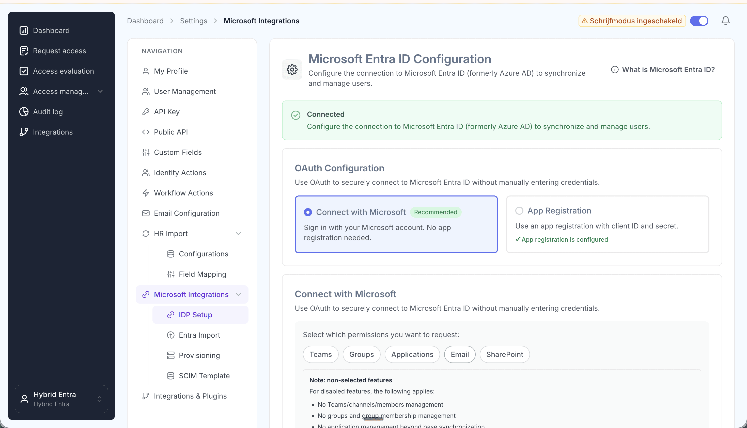The width and height of the screenshot is (747, 428).
Task: Open Configurations under HR Import
Action: tap(200, 253)
